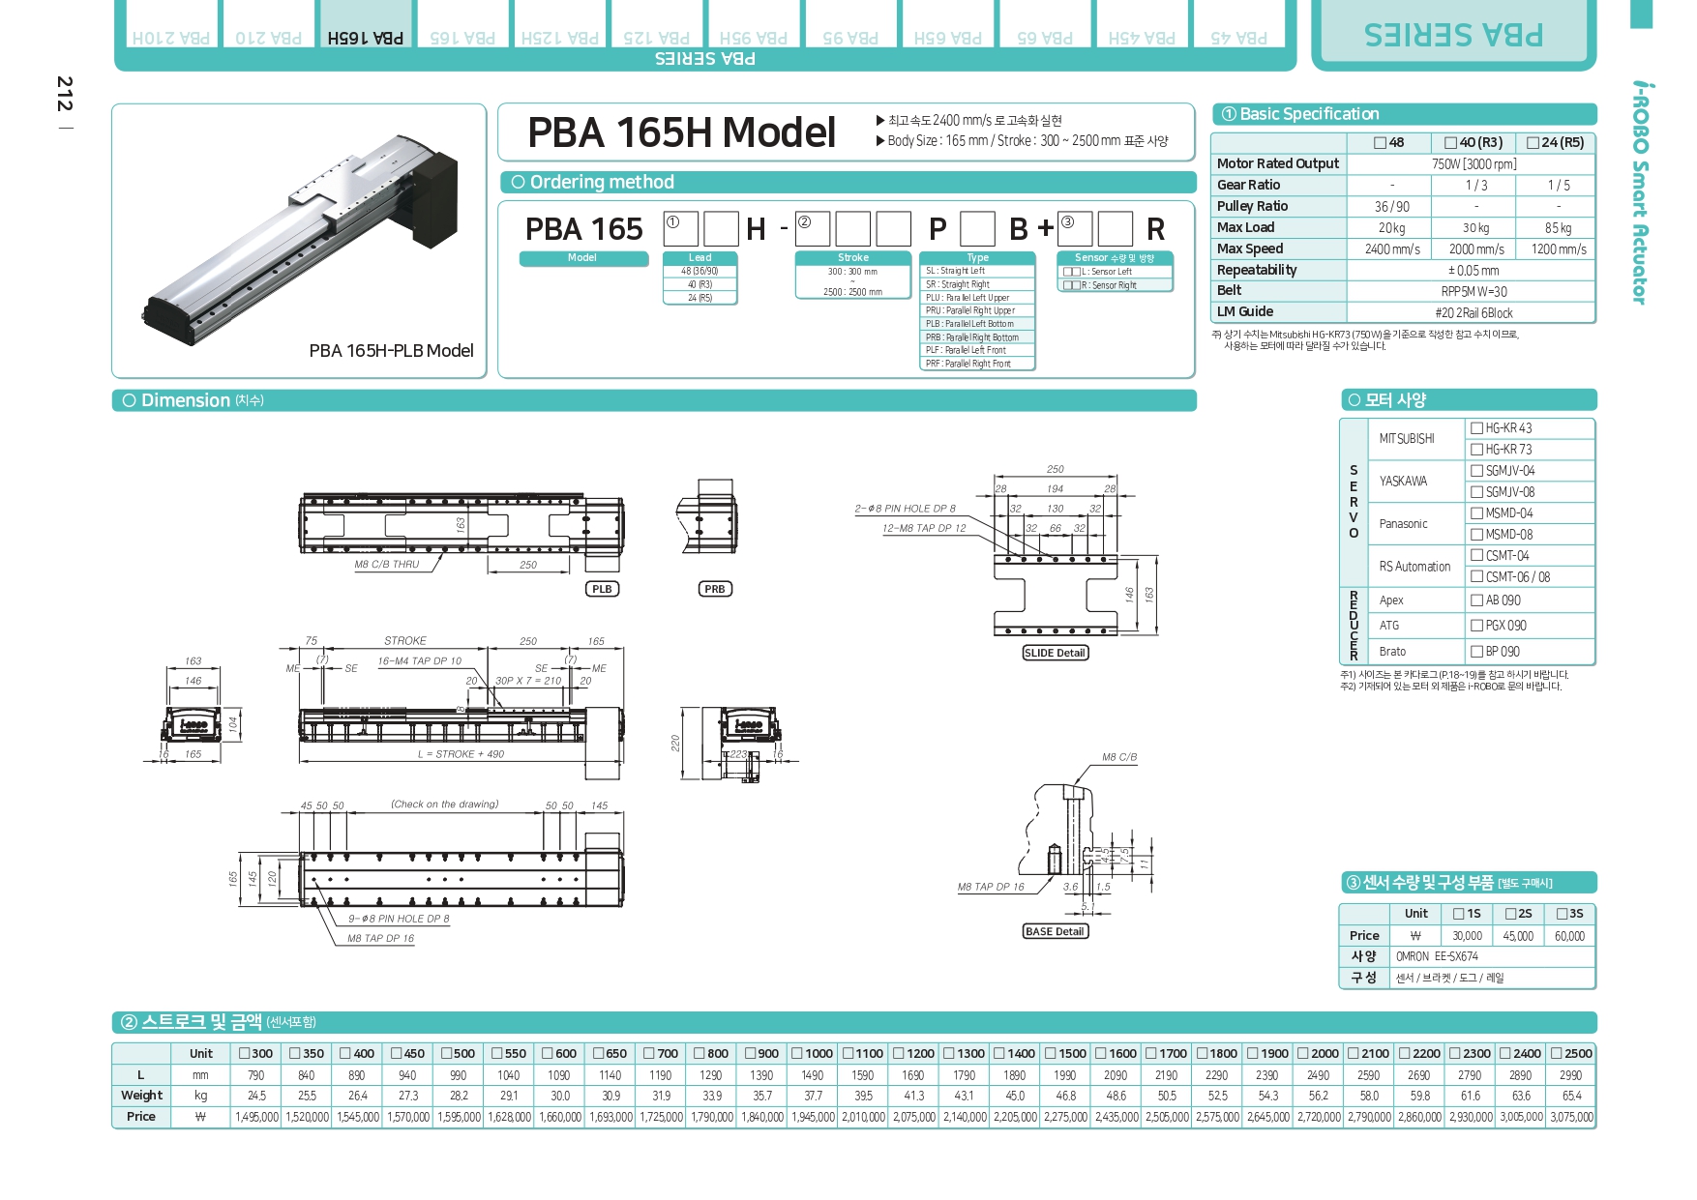The width and height of the screenshot is (1697, 1200).
Task: Go to the PBA 95 tab
Action: pos(850,24)
